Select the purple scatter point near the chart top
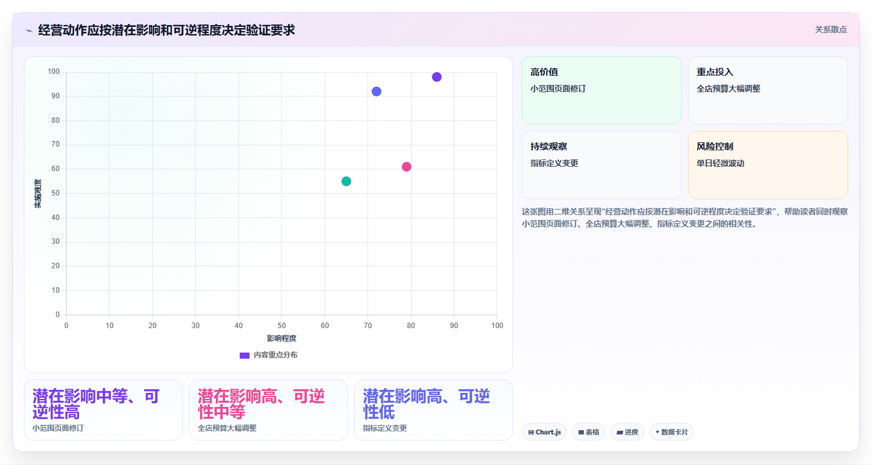Viewport: 872px width, 465px height. click(437, 77)
